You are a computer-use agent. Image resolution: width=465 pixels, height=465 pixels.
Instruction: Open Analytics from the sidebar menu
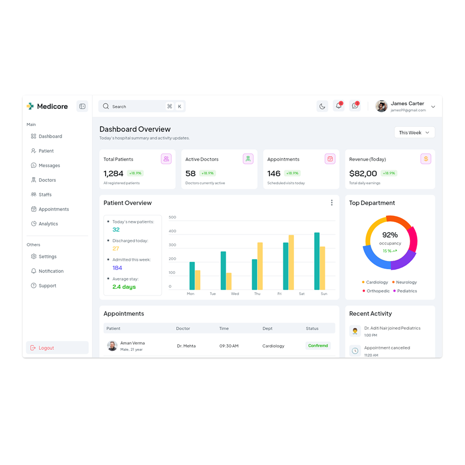pyautogui.click(x=48, y=224)
